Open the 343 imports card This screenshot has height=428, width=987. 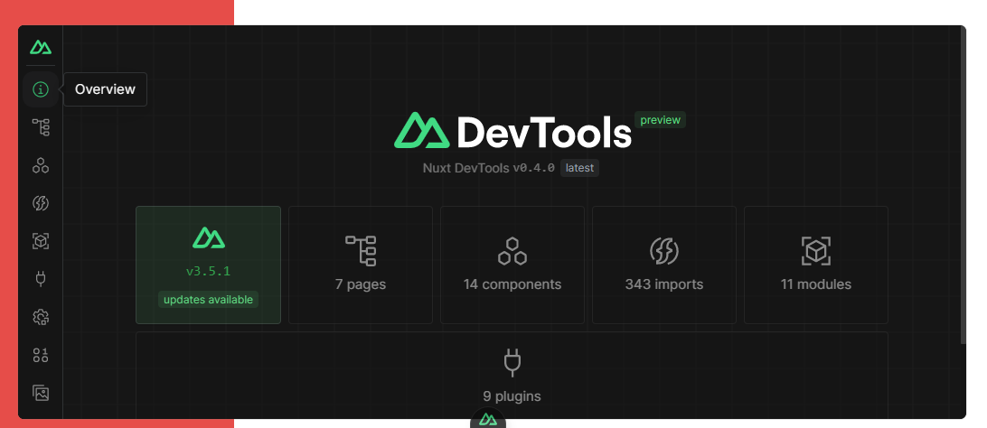664,265
